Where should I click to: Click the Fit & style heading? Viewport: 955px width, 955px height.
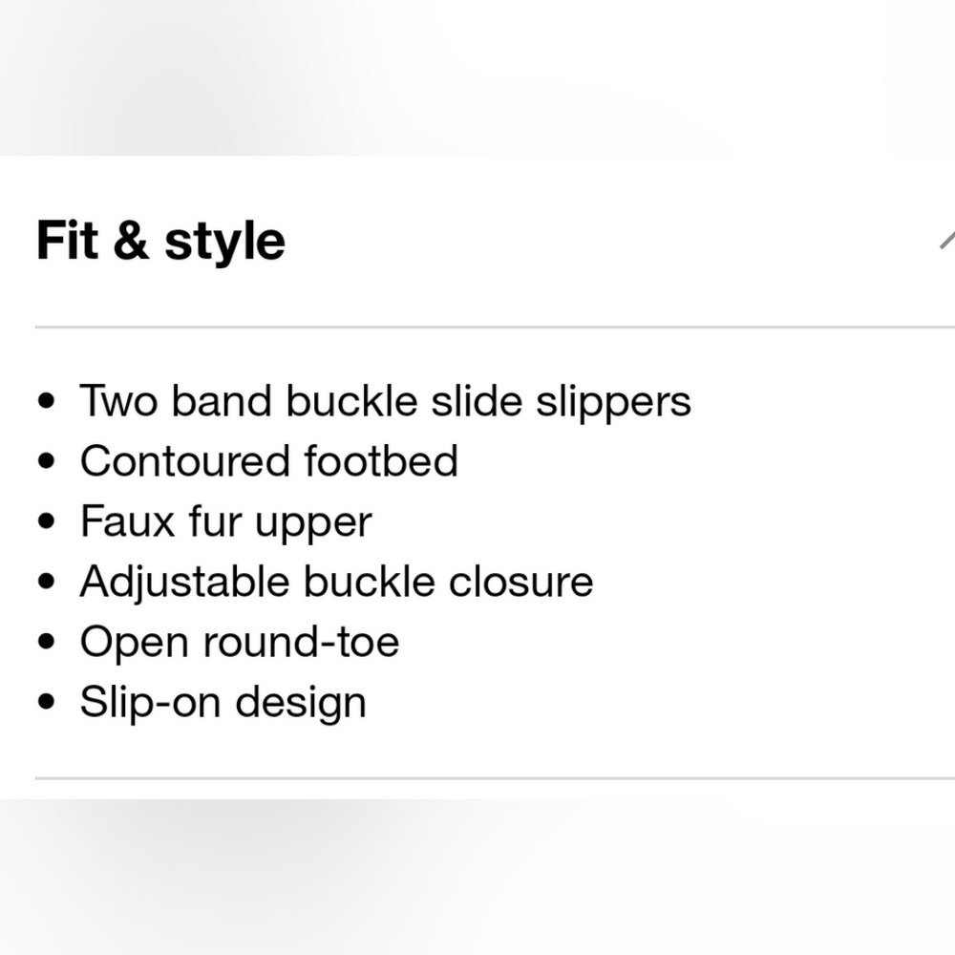160,242
